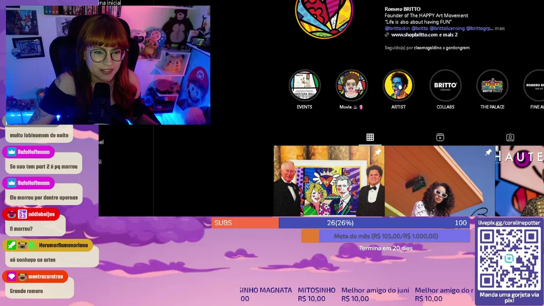Viewport: 544px width, 306px height.
Task: Open the COLLABS story highlight
Action: [x=445, y=85]
